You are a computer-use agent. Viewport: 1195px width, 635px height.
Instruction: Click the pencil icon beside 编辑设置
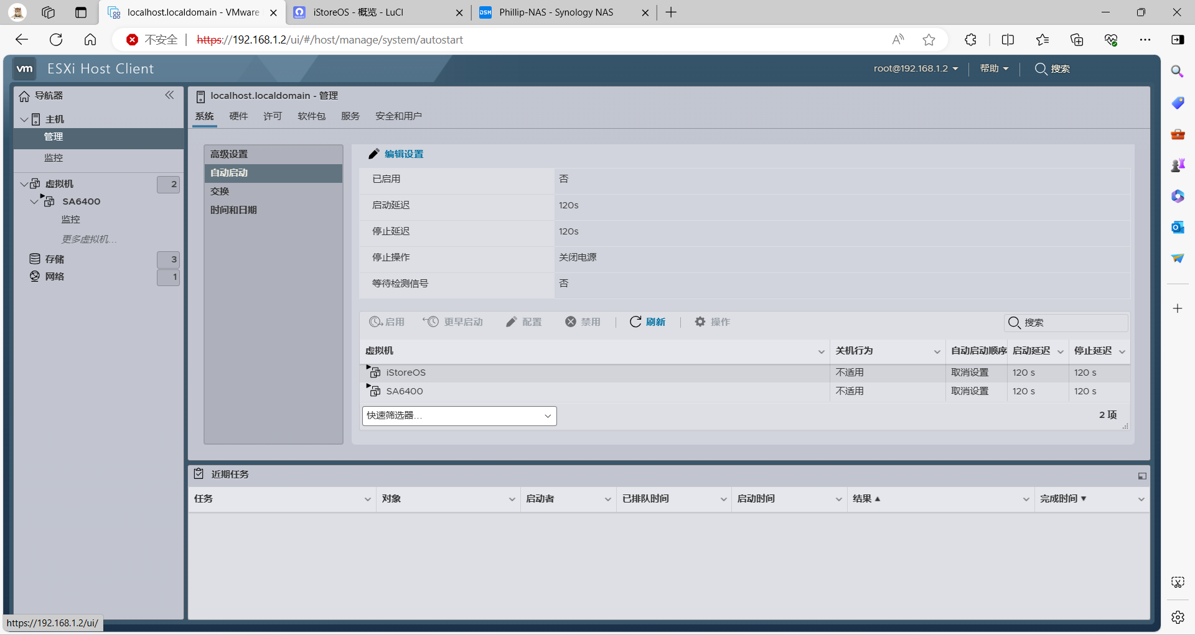373,154
